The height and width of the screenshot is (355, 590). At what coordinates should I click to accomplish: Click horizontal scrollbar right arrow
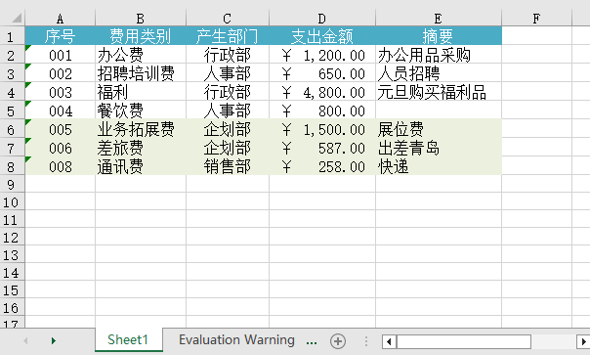pos(583,342)
